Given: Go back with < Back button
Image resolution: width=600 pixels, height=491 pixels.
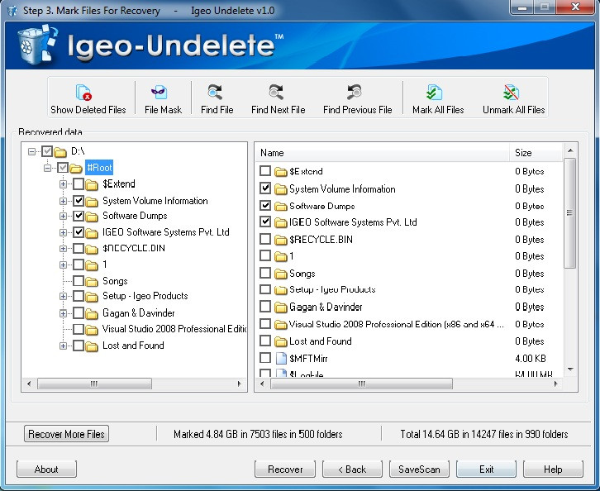Looking at the screenshot, I should (352, 470).
